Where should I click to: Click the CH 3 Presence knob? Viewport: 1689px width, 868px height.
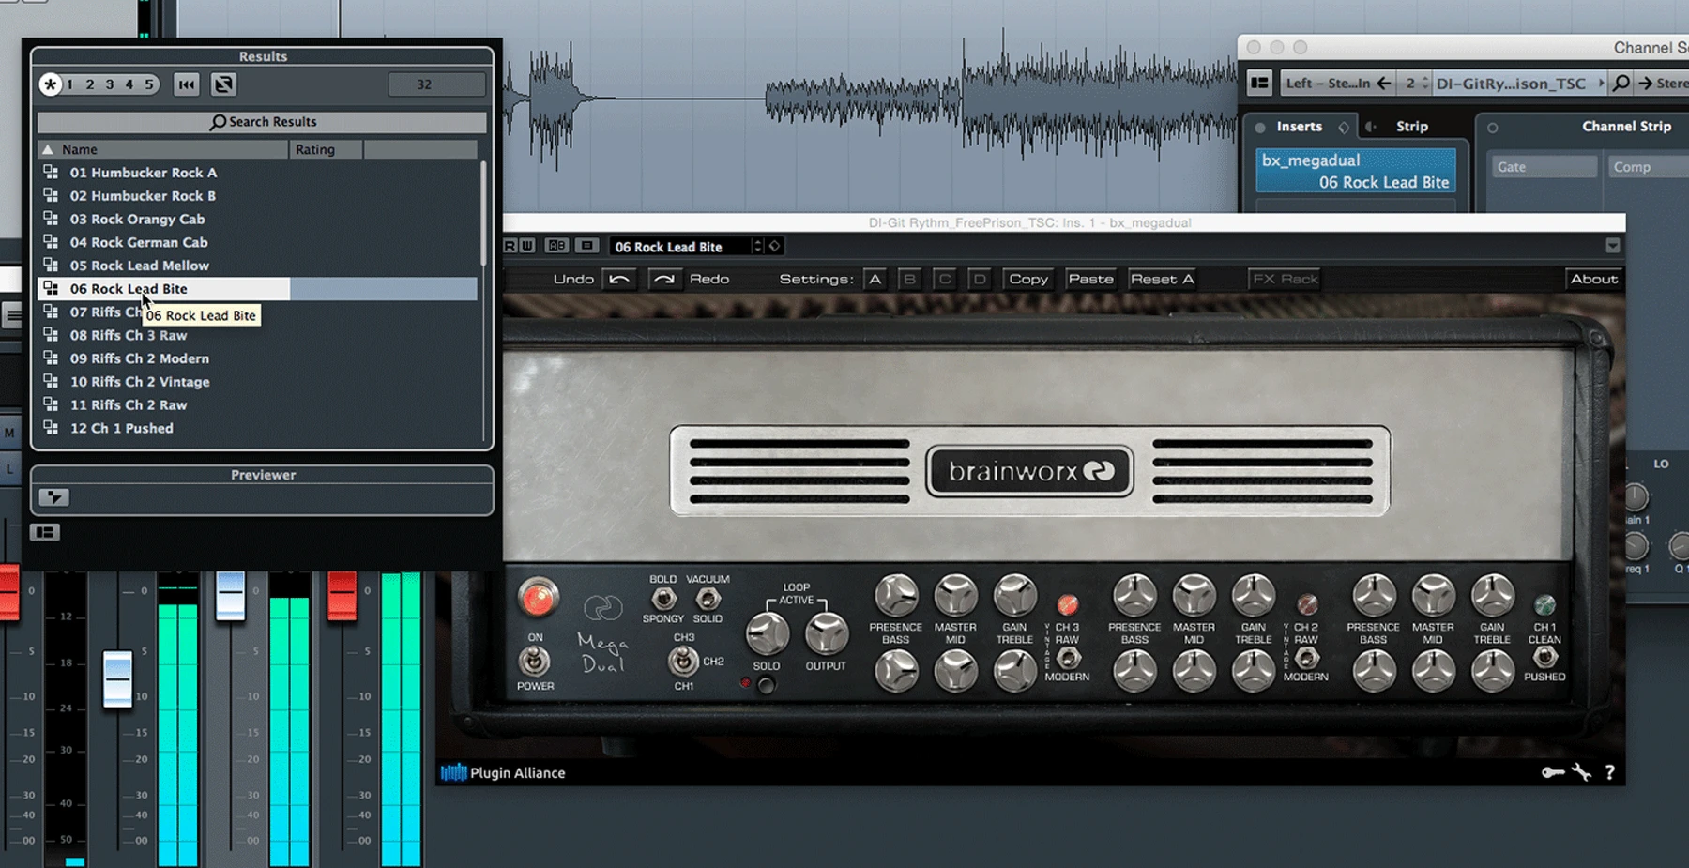896,594
